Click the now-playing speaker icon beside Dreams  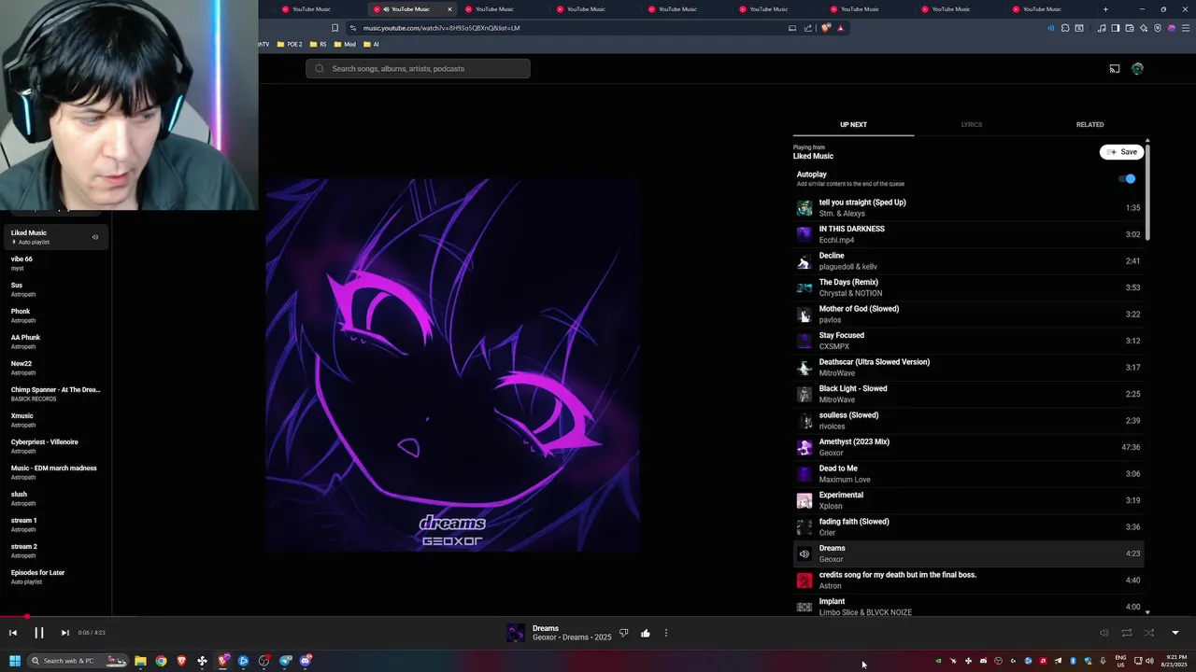point(804,553)
